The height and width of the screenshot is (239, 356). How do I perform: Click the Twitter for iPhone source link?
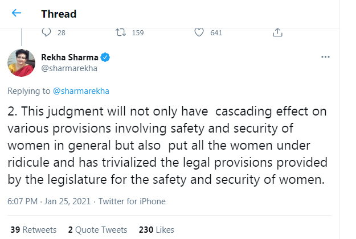pyautogui.click(x=132, y=201)
